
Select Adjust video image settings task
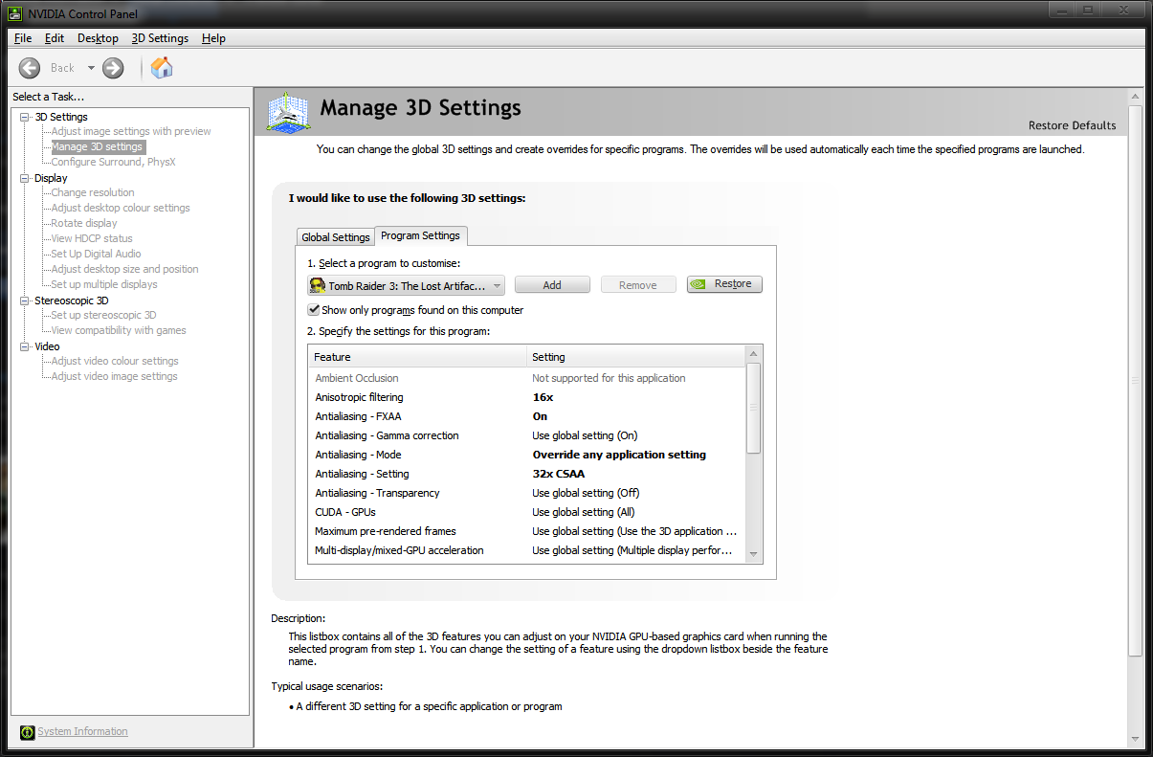pos(114,377)
